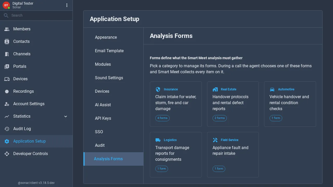The width and height of the screenshot is (333, 187).
Task: Open Recordings from sidebar
Action: 36,91
